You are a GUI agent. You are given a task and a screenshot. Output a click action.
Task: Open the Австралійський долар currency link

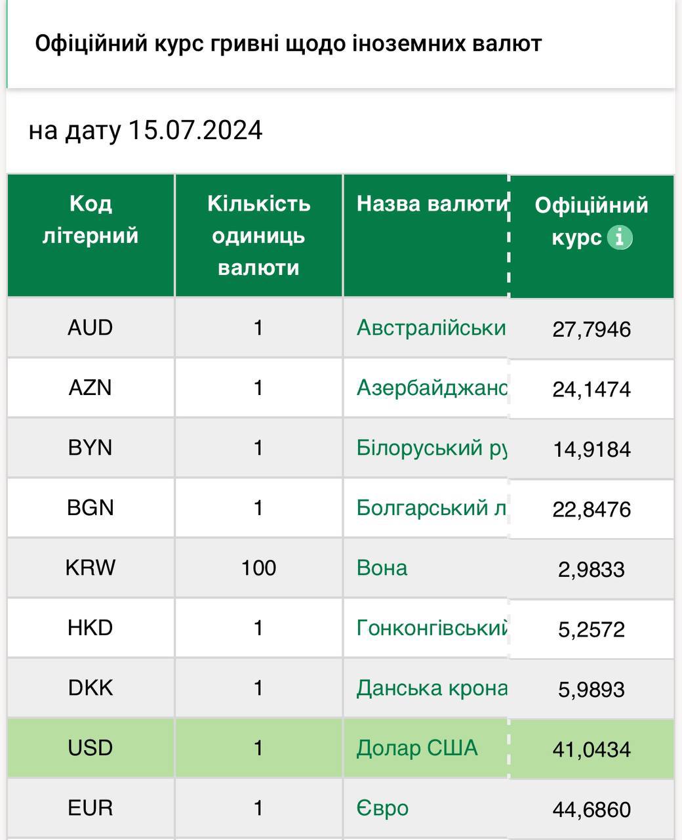click(x=431, y=327)
